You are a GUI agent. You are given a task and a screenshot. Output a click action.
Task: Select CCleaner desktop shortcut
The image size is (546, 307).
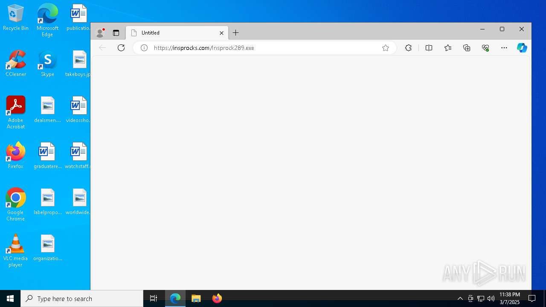(16, 64)
